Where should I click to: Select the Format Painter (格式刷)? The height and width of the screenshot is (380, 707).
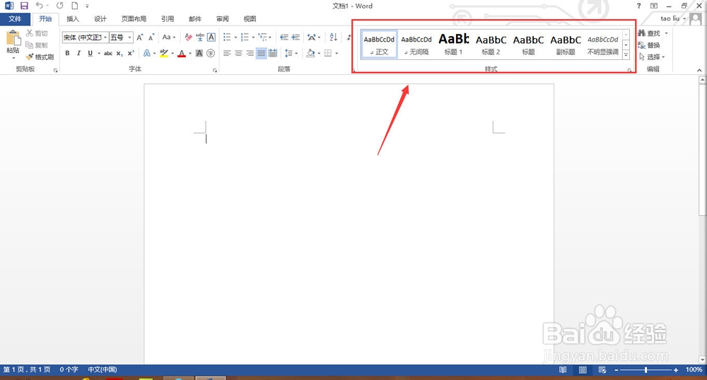[40, 57]
